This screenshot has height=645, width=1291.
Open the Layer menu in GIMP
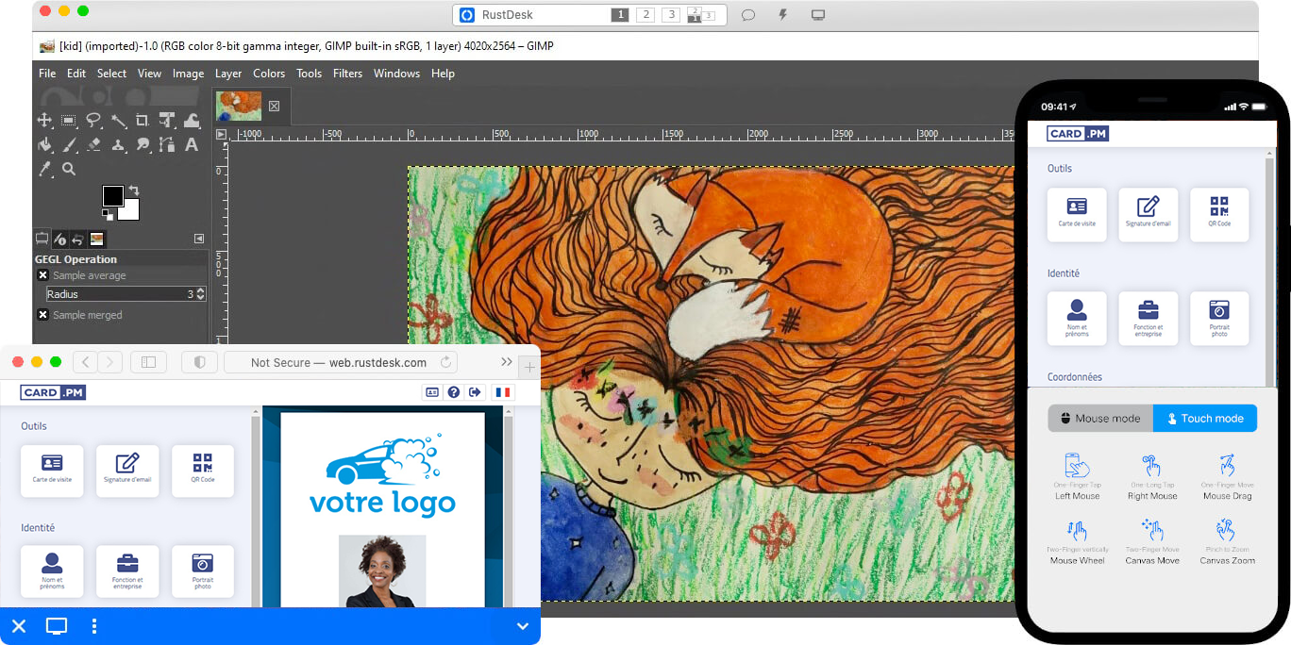pos(228,74)
